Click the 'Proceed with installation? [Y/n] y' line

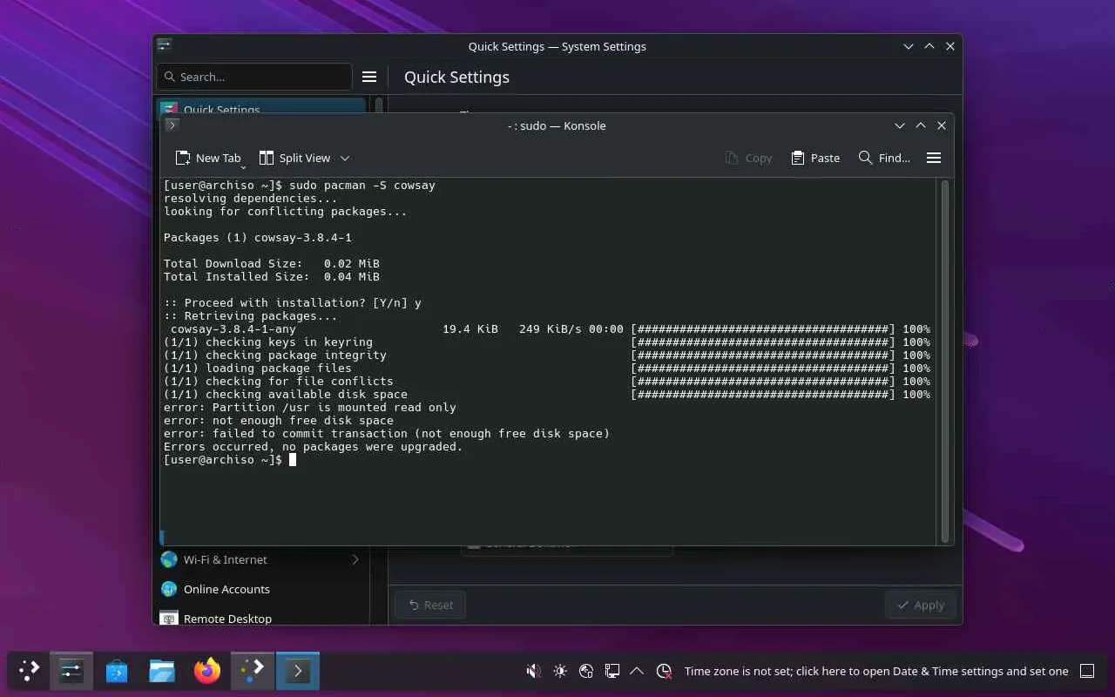(x=293, y=302)
